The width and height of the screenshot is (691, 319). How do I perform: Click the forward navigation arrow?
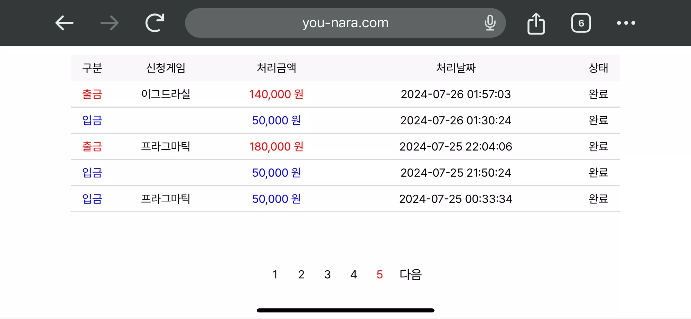tap(110, 23)
